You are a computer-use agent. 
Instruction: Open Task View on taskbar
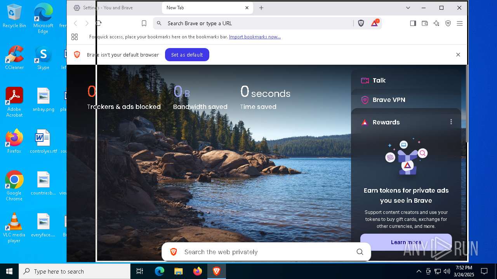pos(140,271)
